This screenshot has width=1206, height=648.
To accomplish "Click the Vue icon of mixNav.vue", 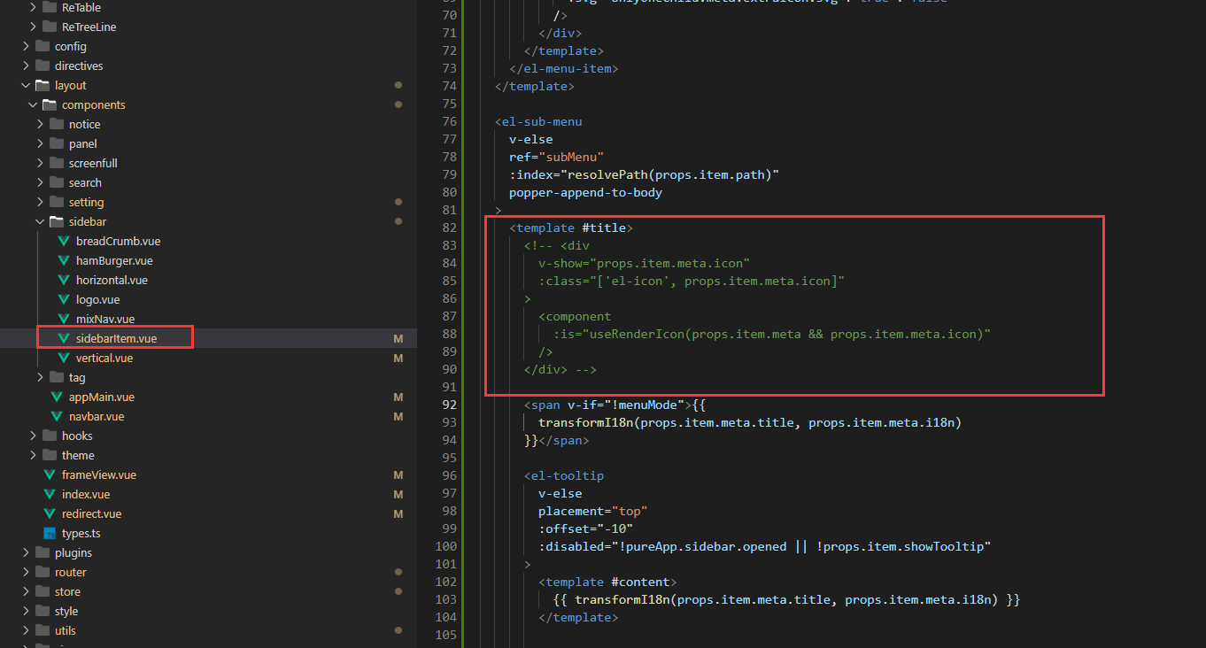I will pos(63,319).
